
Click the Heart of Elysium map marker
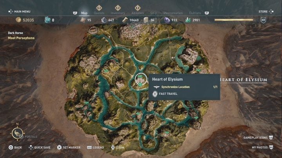141,79
